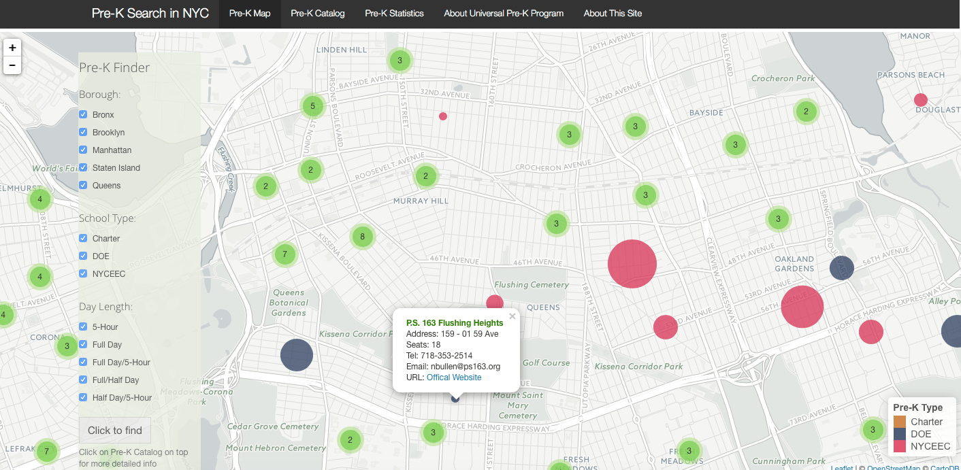The image size is (961, 470).
Task: Select navy DOE circle beside Oakland Gardens
Action: [842, 268]
